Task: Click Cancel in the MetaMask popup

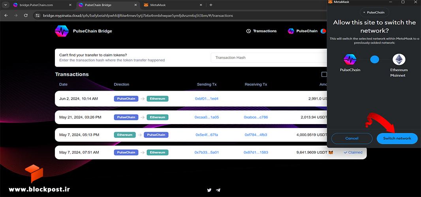Action: (x=352, y=139)
